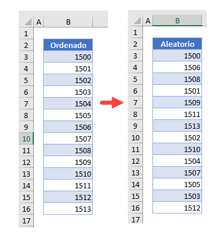Select the cell 1508 under Aleatorio

click(x=178, y=79)
